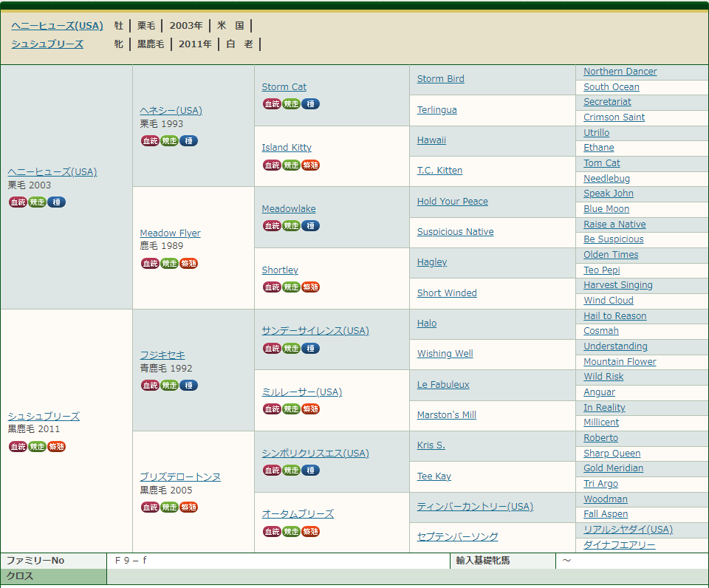Follow the Woodman link
This screenshot has height=588, width=709.
click(606, 499)
